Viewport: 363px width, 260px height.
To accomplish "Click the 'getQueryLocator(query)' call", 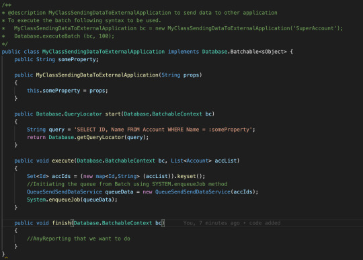I will click(x=111, y=137).
